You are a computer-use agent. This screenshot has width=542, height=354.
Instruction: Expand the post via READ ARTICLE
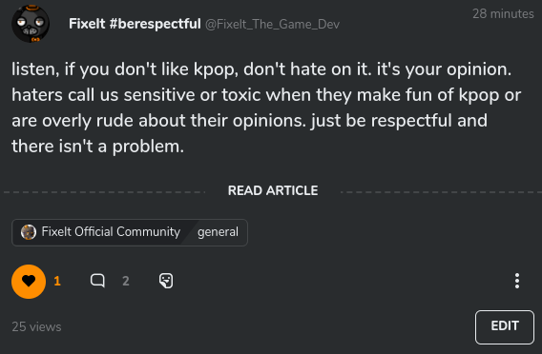(x=273, y=190)
